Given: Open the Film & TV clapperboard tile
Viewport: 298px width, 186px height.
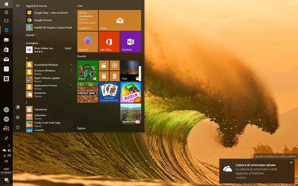Looking at the screenshot, I should (104, 65).
